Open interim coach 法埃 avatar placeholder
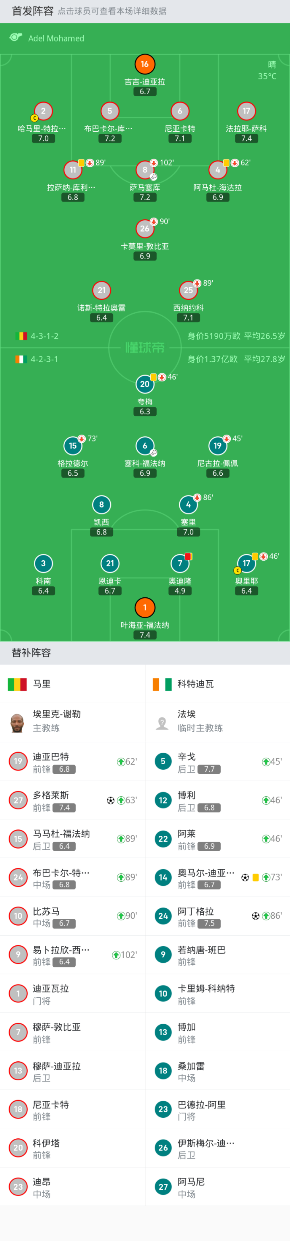 (162, 723)
